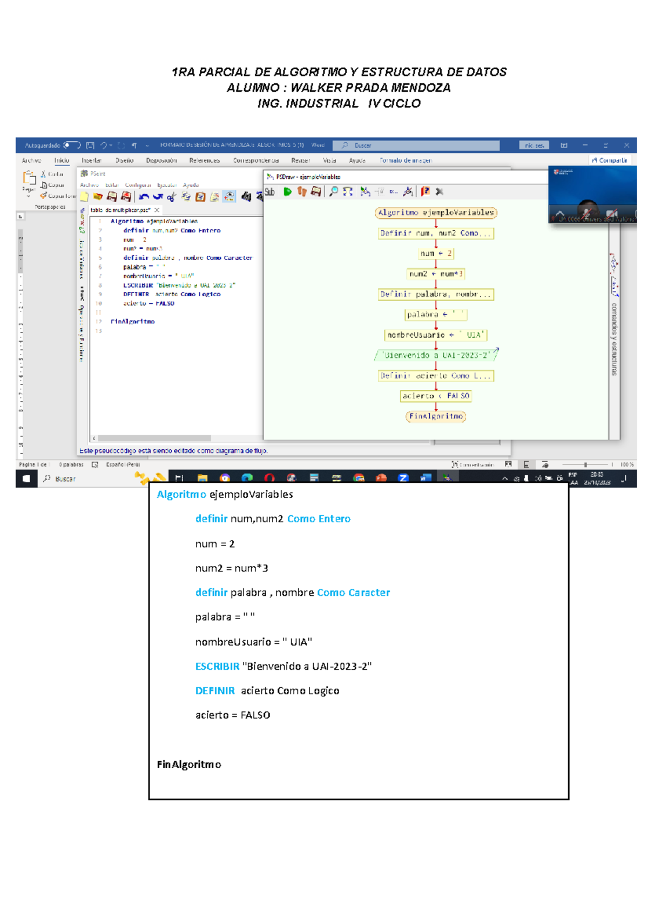Expand the Word undo history dropdown arrow
The height and width of the screenshot is (918, 648).
tap(111, 145)
